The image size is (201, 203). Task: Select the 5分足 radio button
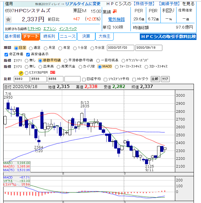(x=92, y=48)
